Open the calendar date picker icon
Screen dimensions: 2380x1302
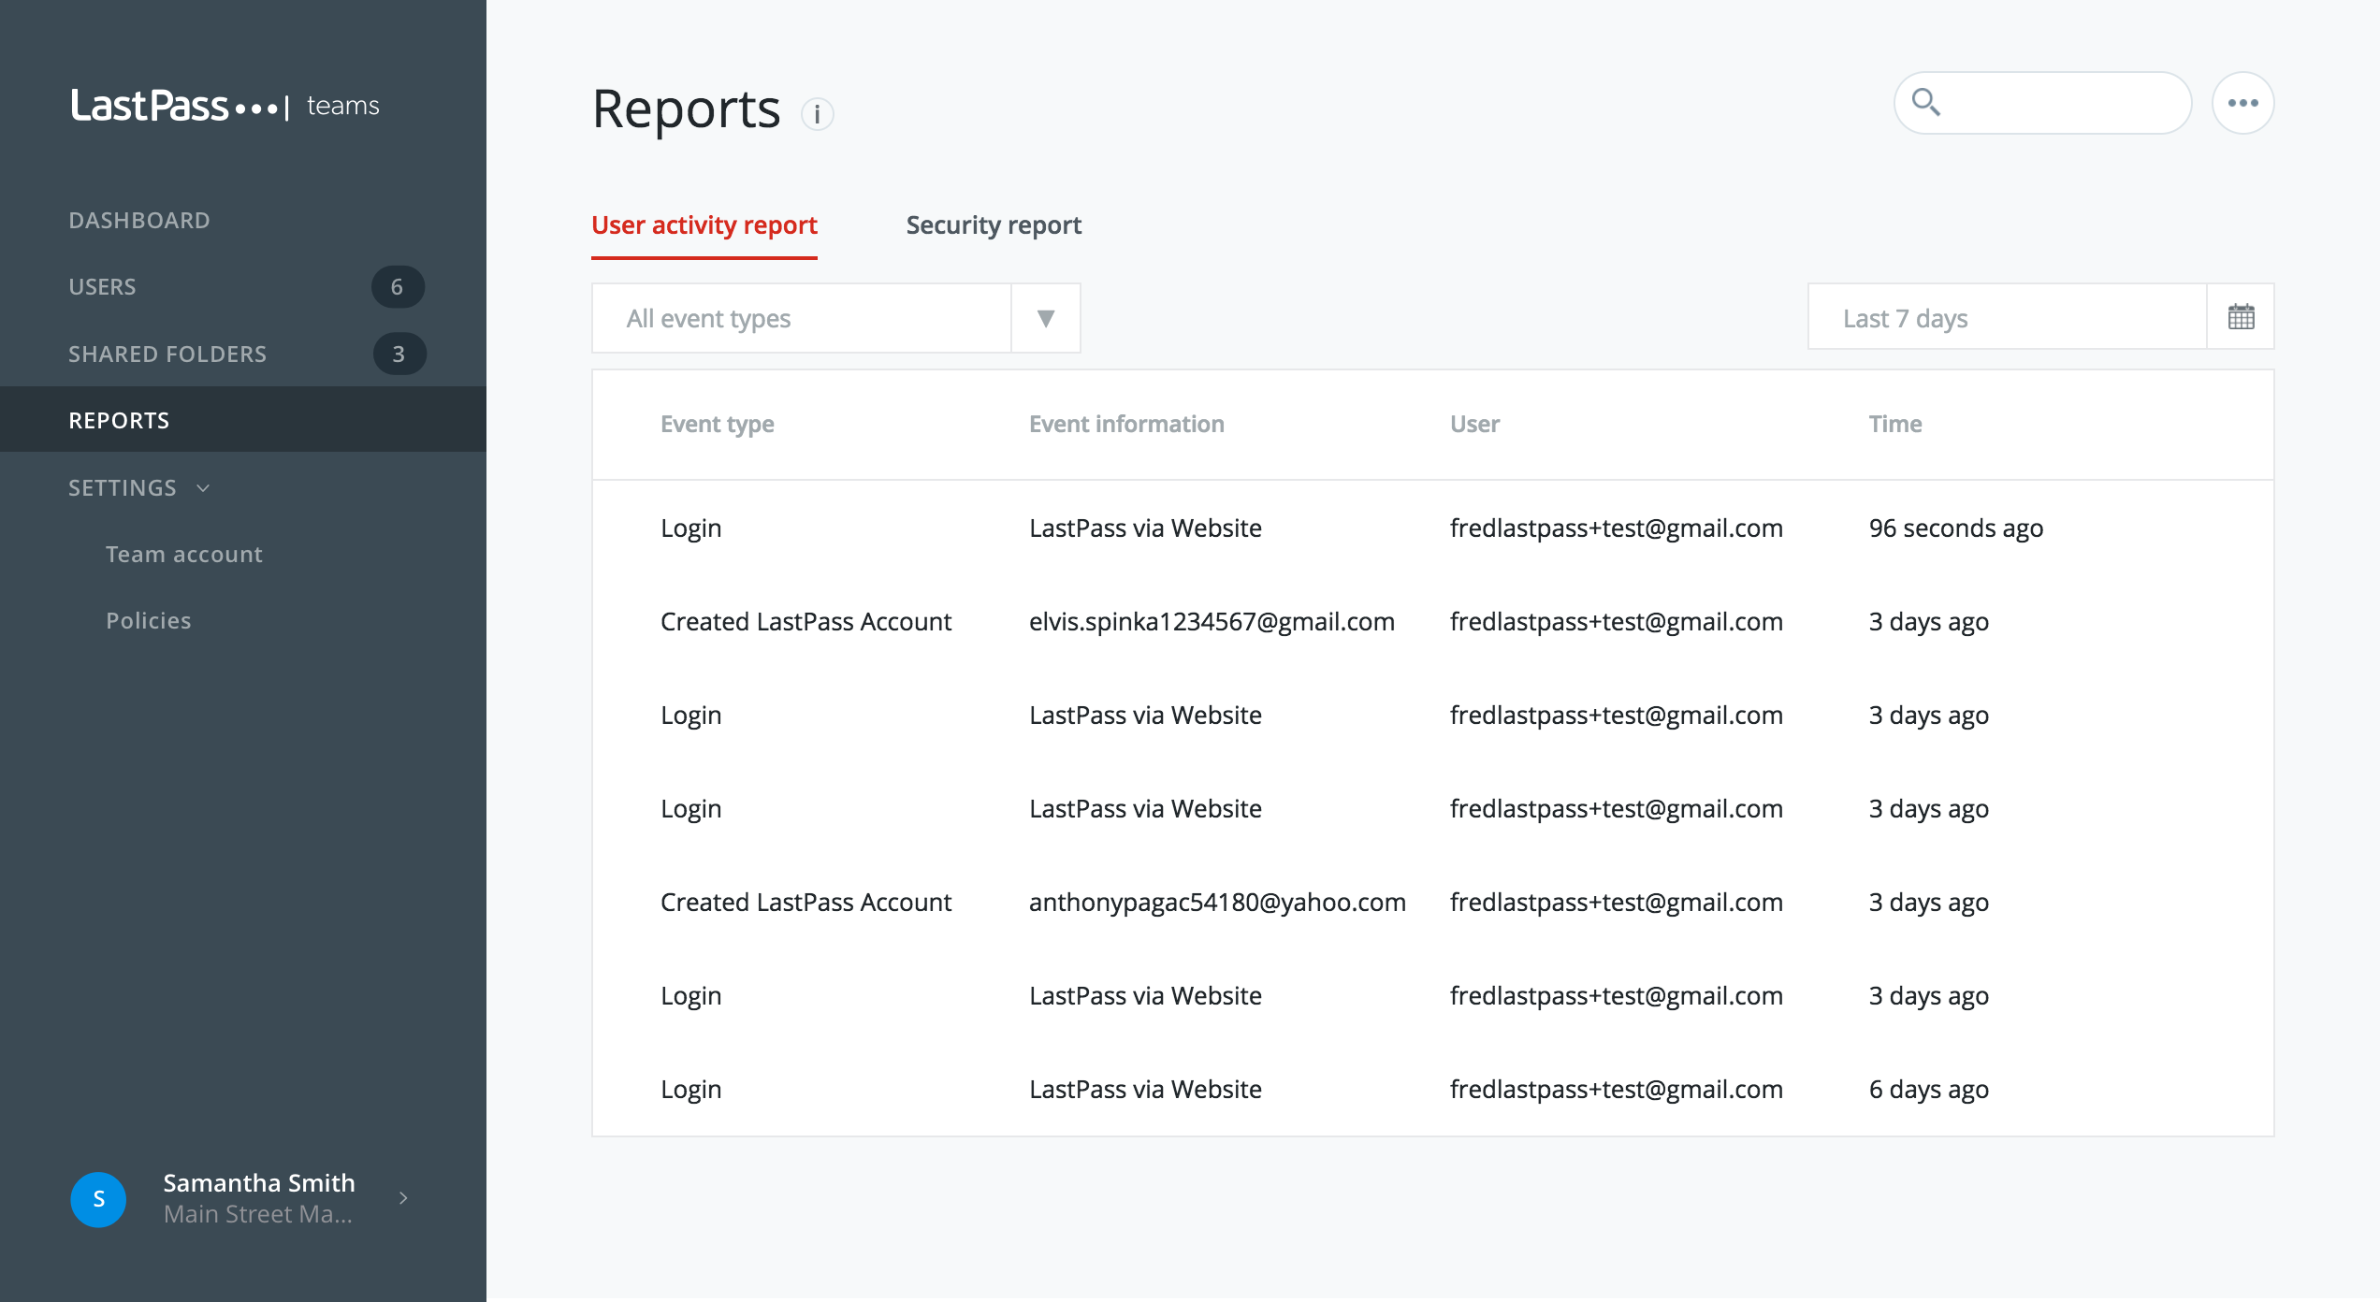[x=2241, y=317]
